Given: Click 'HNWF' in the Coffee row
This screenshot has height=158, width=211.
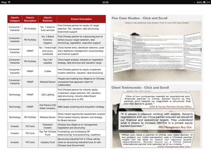Looking at the screenshot, I should pyautogui.click(x=30, y=71).
